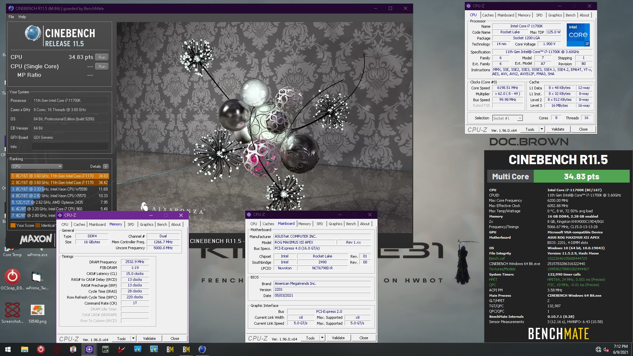
Task: Click the DRAM Frequency 2532.9 MHz value
Action: tap(135, 262)
